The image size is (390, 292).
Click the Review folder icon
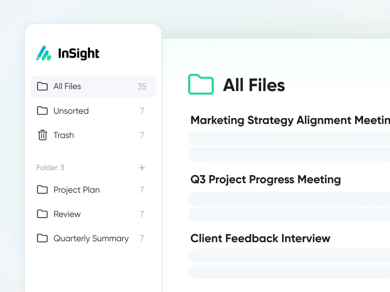tap(42, 214)
